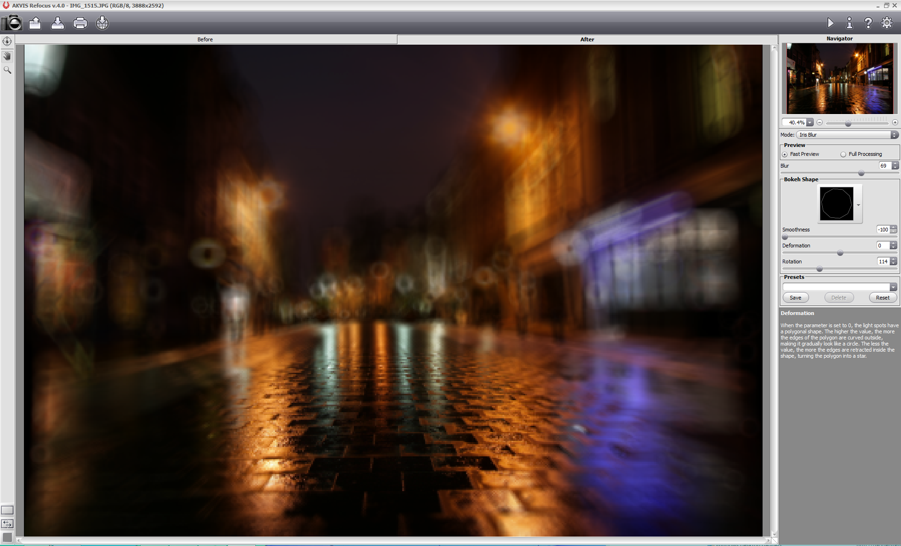Click the Deformation slider handle

(840, 254)
